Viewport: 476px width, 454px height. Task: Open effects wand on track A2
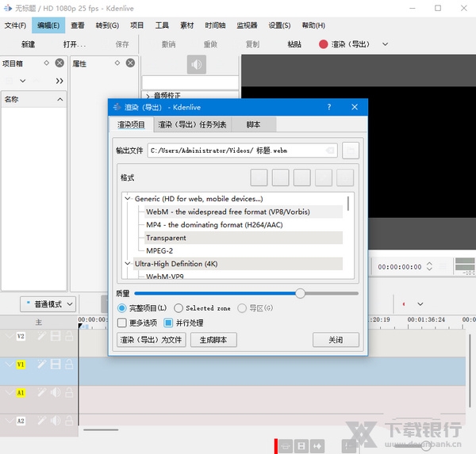[x=41, y=421]
